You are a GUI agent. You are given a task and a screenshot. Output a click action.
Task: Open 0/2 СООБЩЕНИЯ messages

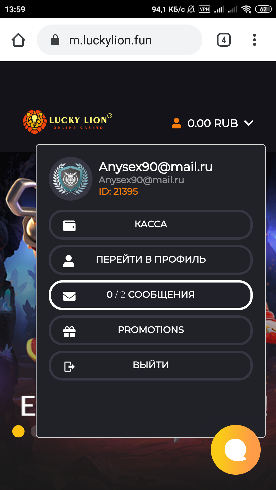(151, 295)
